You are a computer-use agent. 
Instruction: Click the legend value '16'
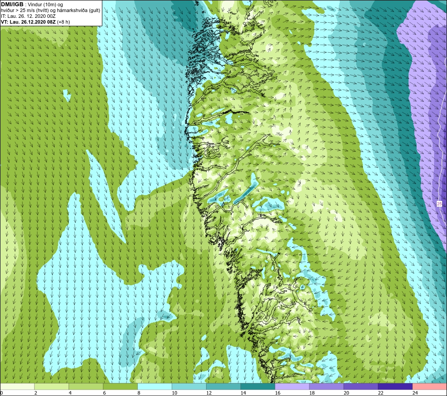point(278,393)
